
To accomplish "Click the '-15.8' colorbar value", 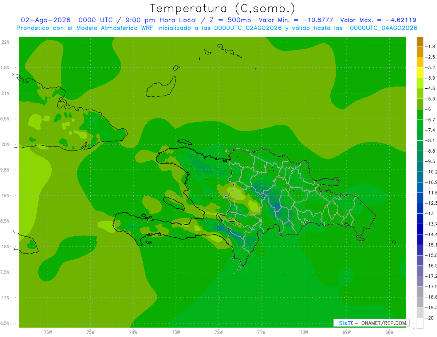I will tap(432, 255).
